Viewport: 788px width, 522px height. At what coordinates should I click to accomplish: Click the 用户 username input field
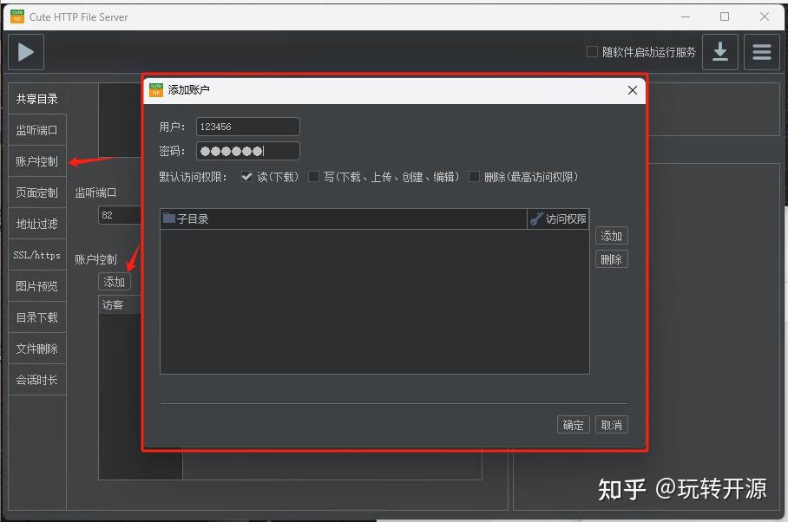[x=247, y=126]
